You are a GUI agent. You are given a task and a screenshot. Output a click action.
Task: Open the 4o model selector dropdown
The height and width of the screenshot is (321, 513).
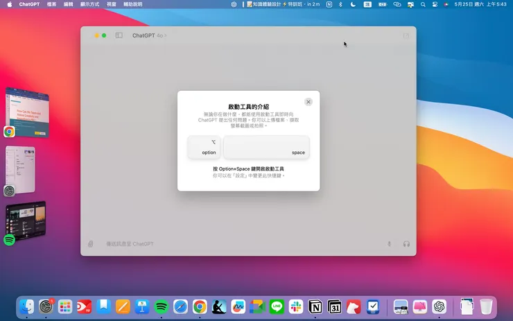click(162, 35)
